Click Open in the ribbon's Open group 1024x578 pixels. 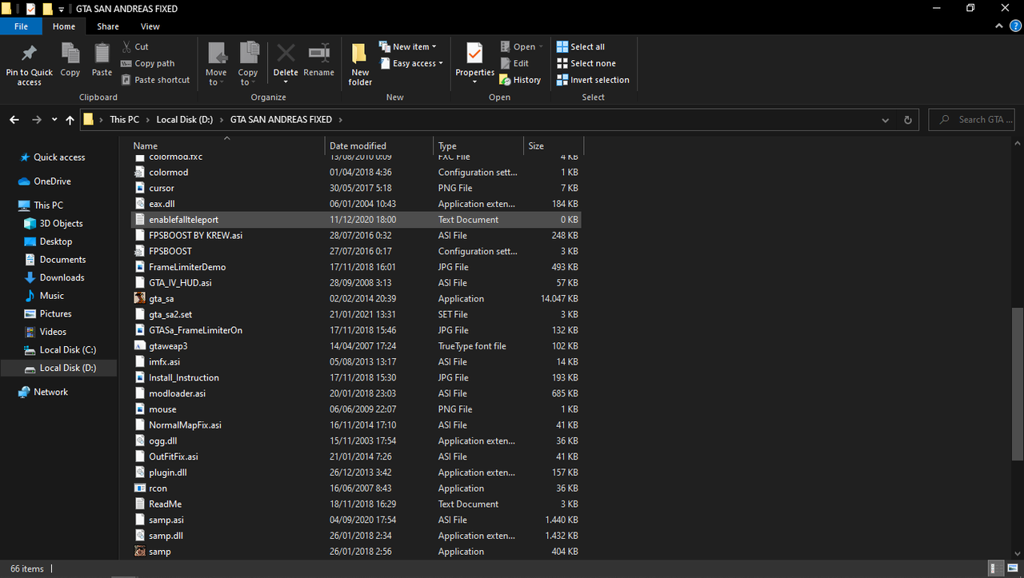(x=522, y=46)
